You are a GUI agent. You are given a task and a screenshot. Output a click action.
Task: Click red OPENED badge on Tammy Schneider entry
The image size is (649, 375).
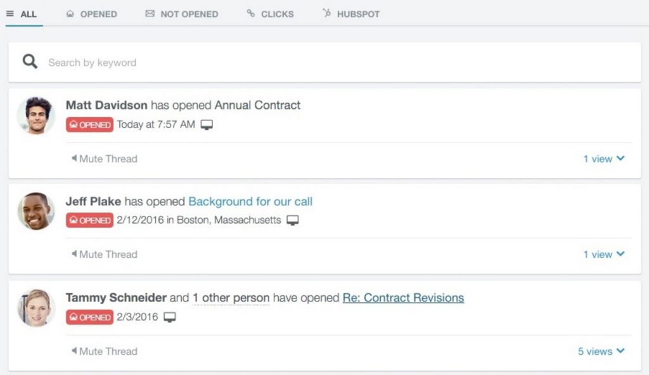pos(89,317)
